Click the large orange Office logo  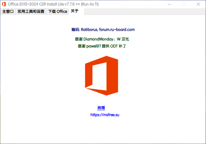pyautogui.click(x=101, y=76)
